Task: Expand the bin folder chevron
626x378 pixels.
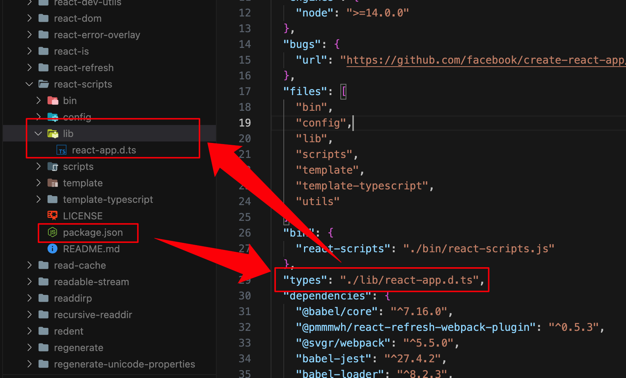Action: tap(38, 101)
